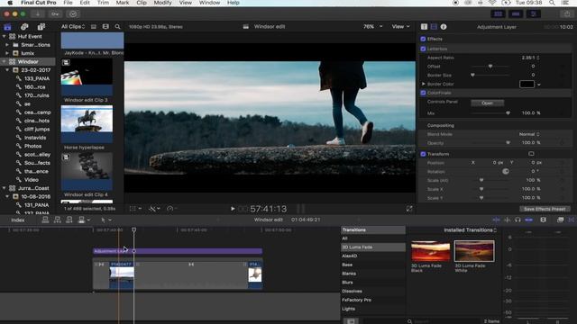The height and width of the screenshot is (324, 577).
Task: Disable the ColorFinale effect checkbox
Action: pos(423,93)
